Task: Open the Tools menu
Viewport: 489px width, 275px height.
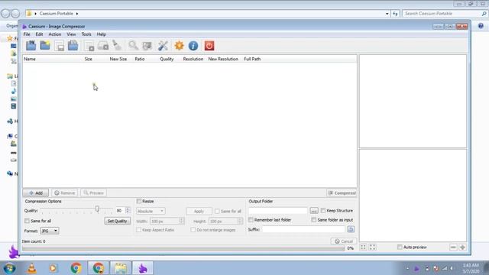Action: tap(86, 34)
